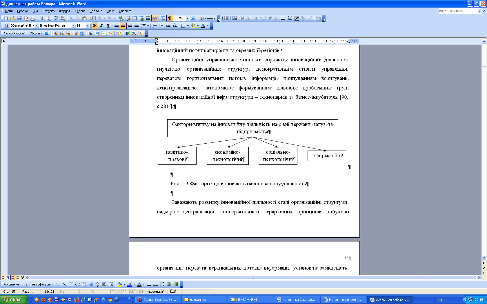
Task: Open the Файл menu
Action: (x=9, y=11)
